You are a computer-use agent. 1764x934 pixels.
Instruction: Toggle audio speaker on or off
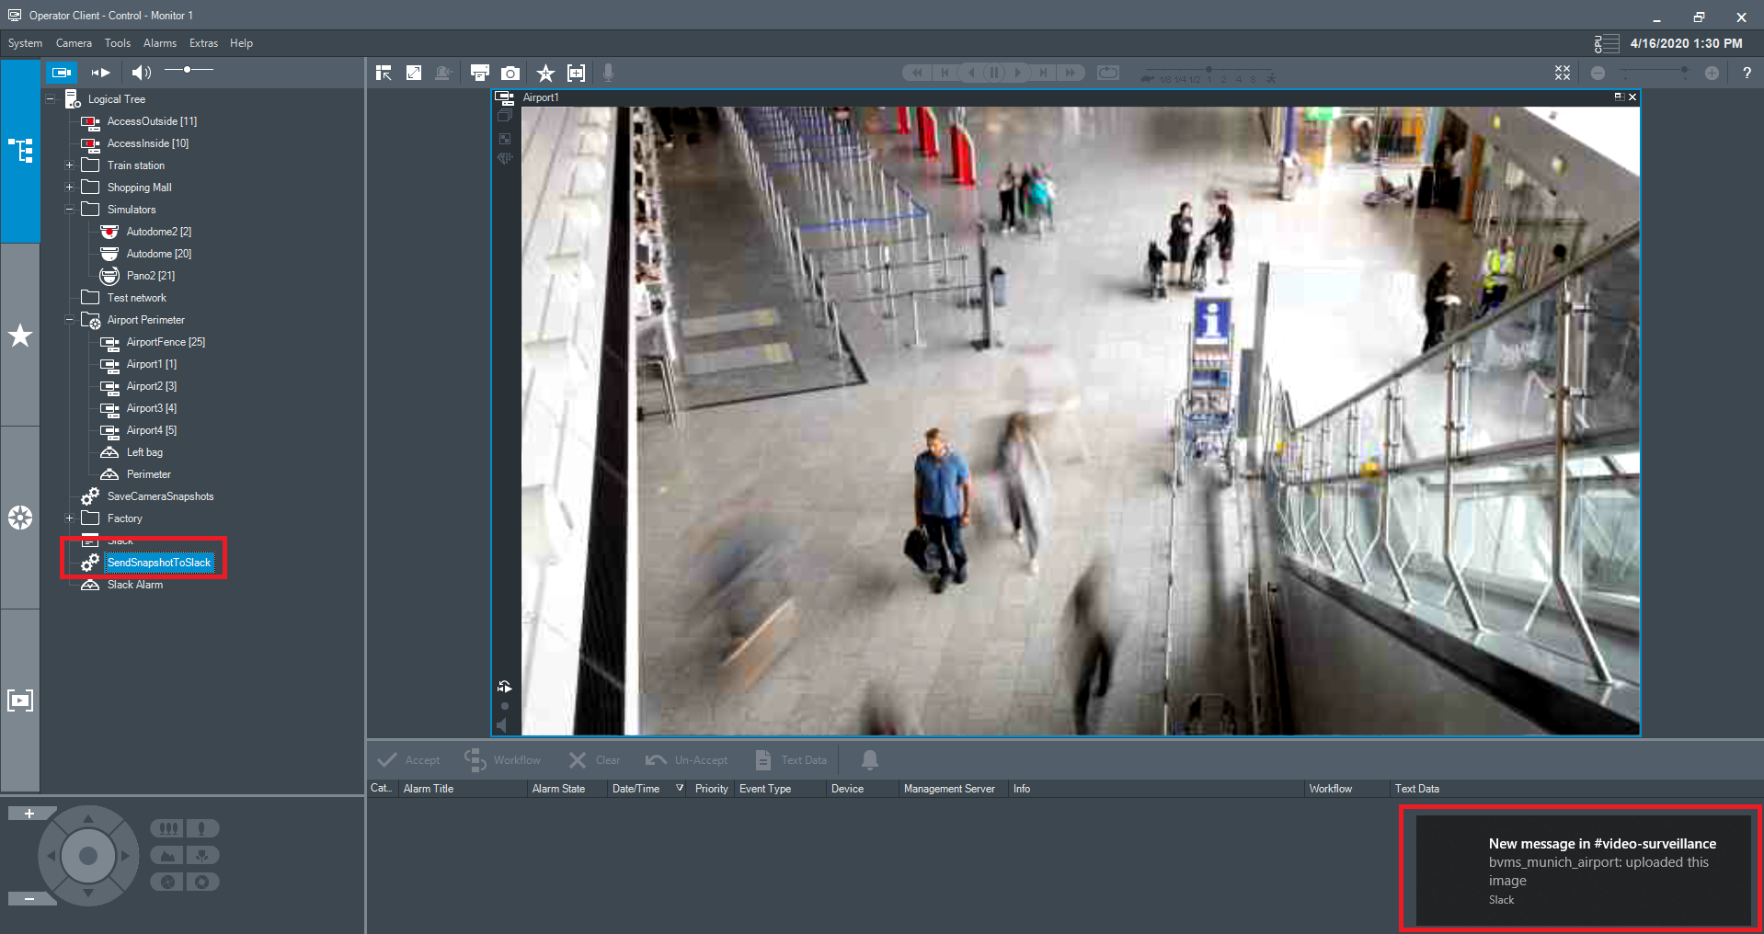point(141,72)
